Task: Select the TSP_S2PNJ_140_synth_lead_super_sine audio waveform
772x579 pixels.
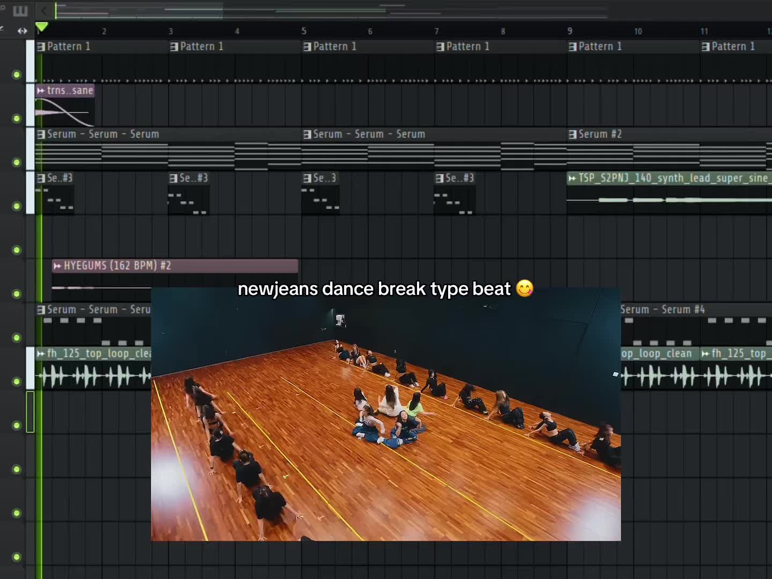Action: pyautogui.click(x=669, y=200)
